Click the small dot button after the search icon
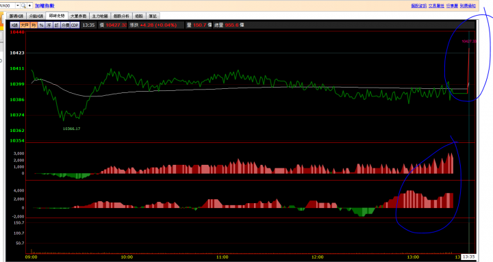 [30, 5]
